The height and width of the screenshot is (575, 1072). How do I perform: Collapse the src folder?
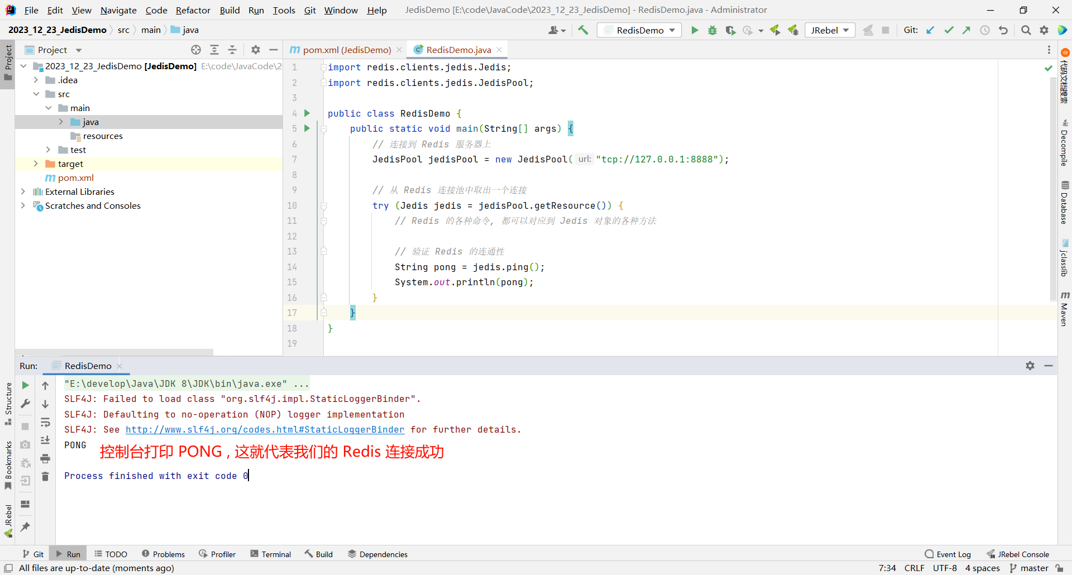pos(36,94)
